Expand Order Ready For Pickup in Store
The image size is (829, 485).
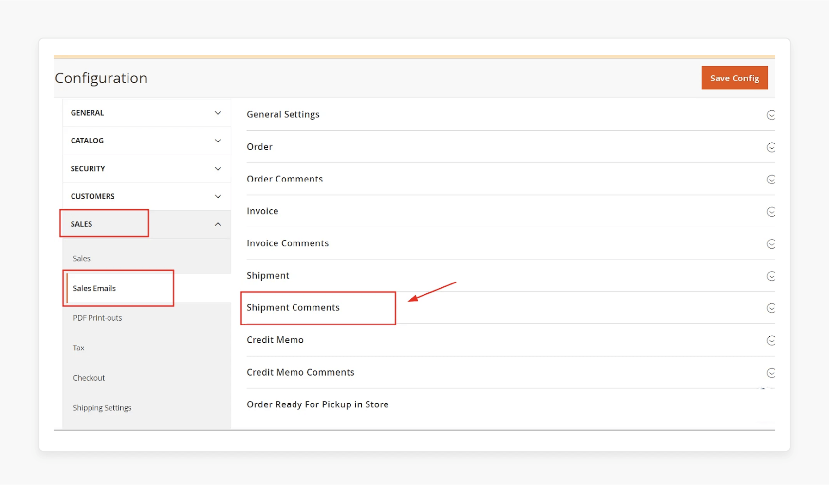tap(511, 405)
